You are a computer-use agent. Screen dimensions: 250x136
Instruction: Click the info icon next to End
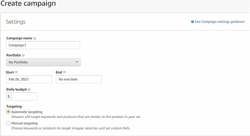coord(64,72)
